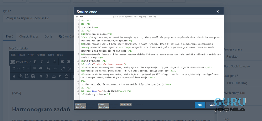Toggle show blocks icon

pos(47,76)
